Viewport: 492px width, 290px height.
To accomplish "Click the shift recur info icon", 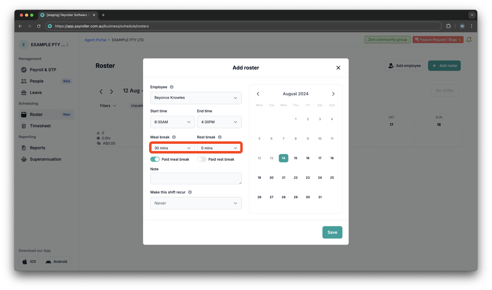I will point(190,192).
